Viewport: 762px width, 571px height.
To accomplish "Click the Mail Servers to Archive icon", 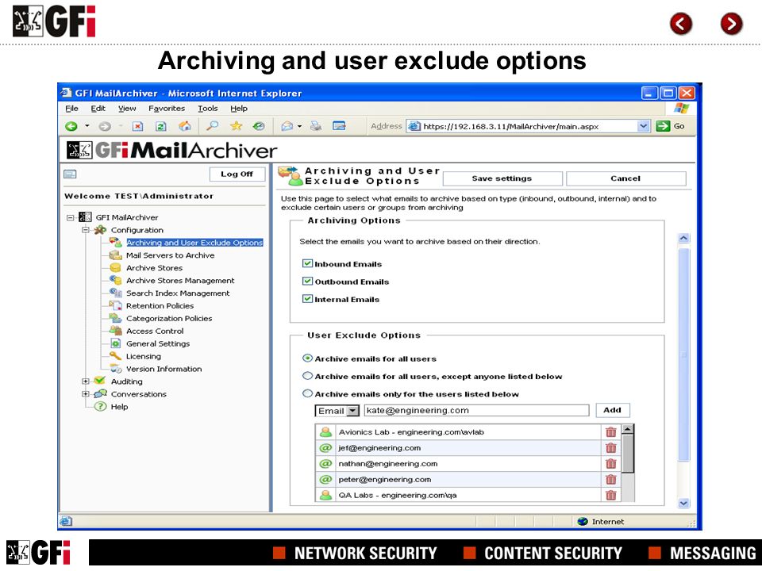I will point(115,255).
